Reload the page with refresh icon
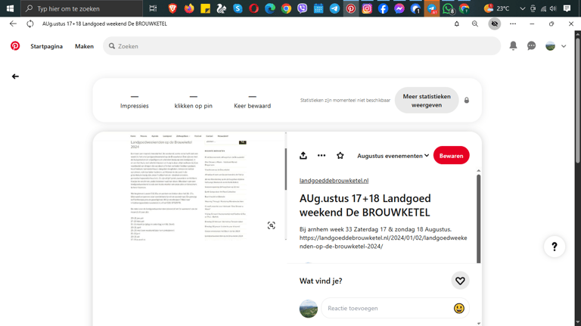The height and width of the screenshot is (326, 581). click(x=30, y=23)
